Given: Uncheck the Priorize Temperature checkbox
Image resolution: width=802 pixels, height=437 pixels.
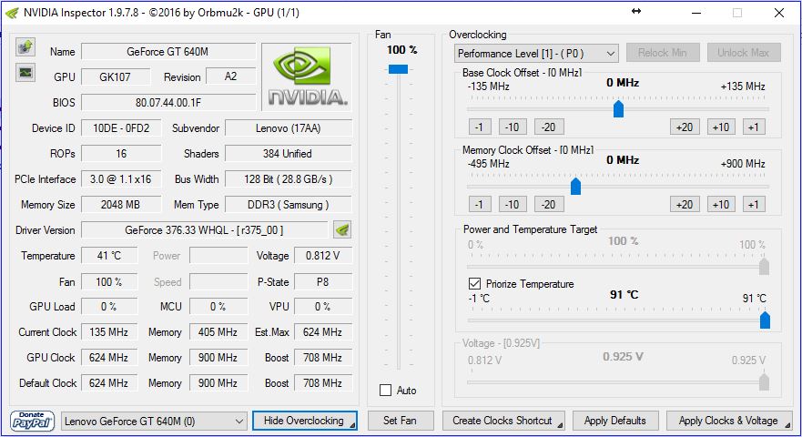Looking at the screenshot, I should (x=474, y=283).
